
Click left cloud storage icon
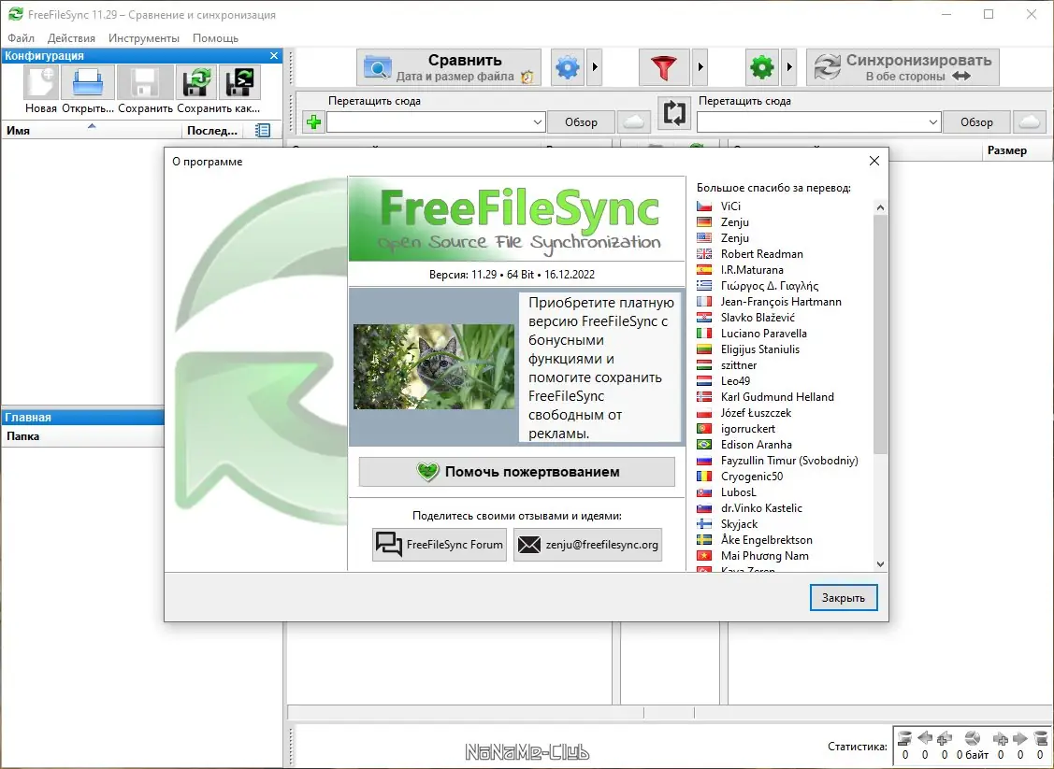634,122
